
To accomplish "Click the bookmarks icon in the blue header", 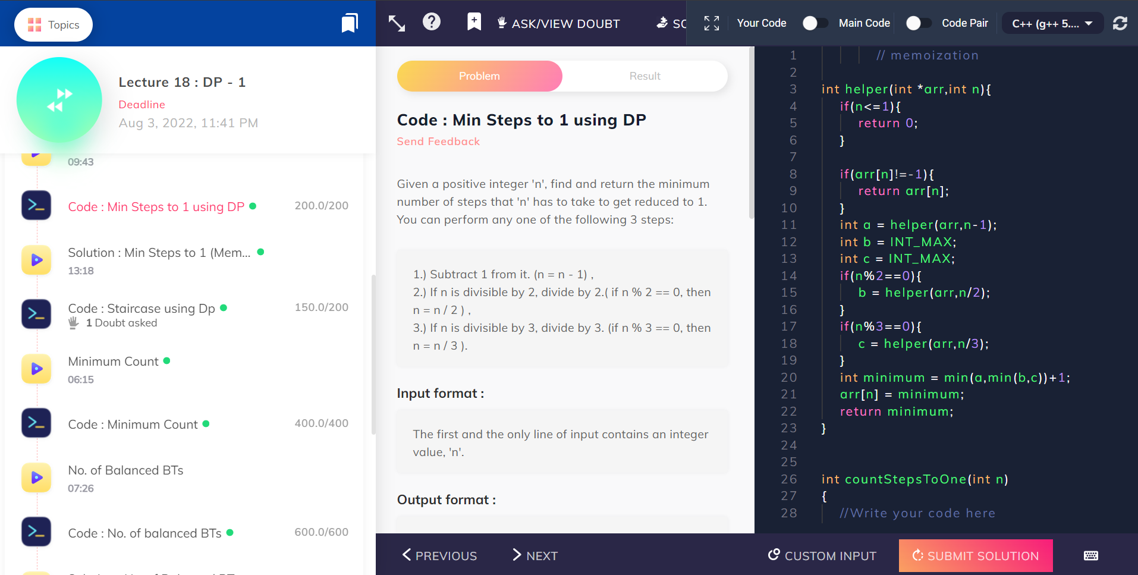I will [350, 23].
